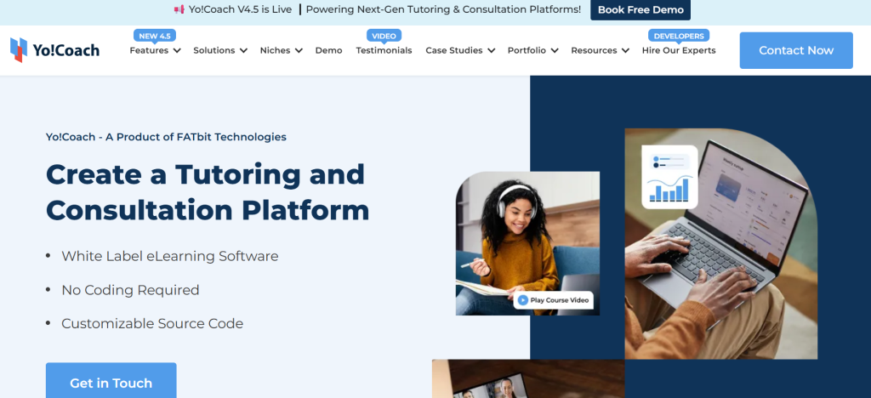Click 'Yo!Coach - A Product of FATbit Technologies' text
Viewport: 871px width, 398px height.
click(x=166, y=137)
